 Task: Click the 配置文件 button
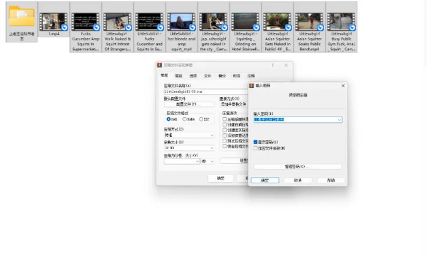pyautogui.click(x=189, y=104)
